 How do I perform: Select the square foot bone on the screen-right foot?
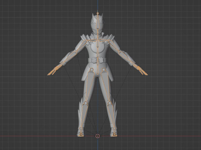114,134
